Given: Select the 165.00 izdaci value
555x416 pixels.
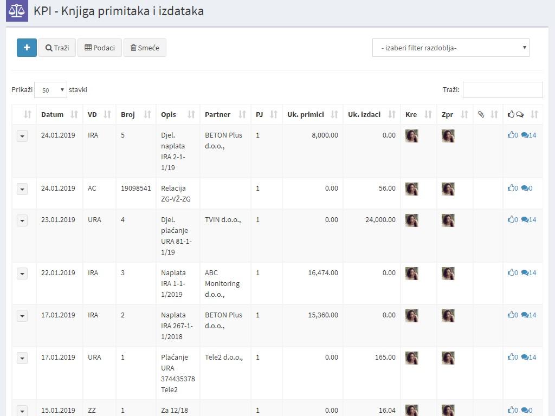Looking at the screenshot, I should (385, 357).
